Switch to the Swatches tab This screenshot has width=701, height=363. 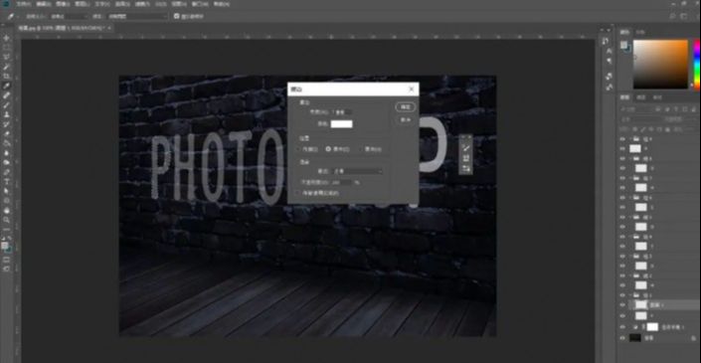[640, 32]
